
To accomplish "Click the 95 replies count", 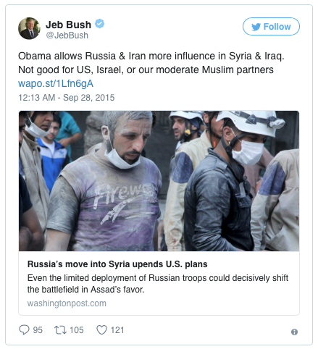I will (x=38, y=330).
